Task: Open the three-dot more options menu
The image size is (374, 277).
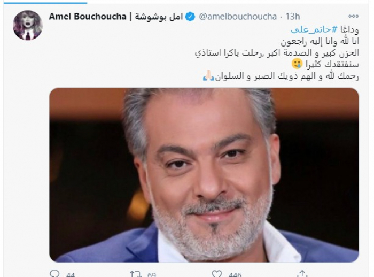Action: click(x=353, y=16)
